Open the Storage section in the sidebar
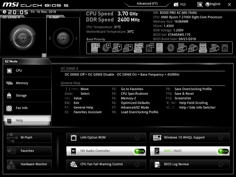The width and height of the screenshot is (236, 177). tap(27, 96)
